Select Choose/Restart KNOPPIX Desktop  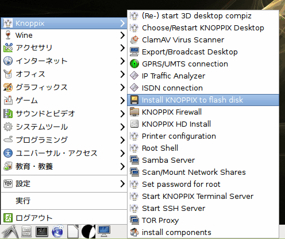point(203,28)
